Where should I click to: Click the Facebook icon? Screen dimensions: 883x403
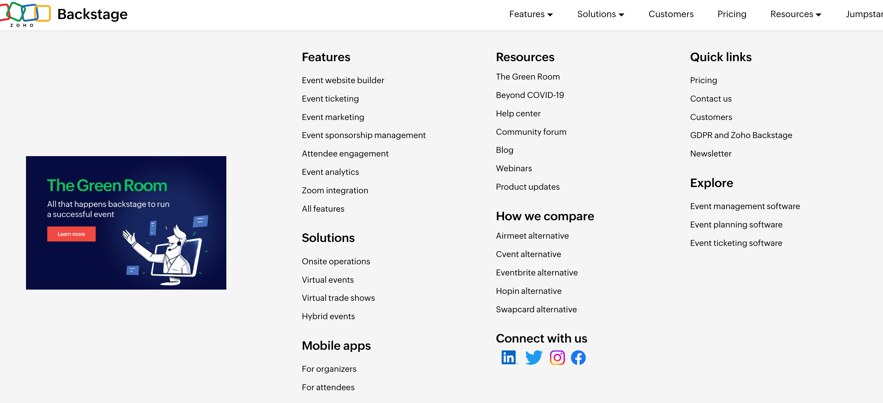pyautogui.click(x=578, y=357)
